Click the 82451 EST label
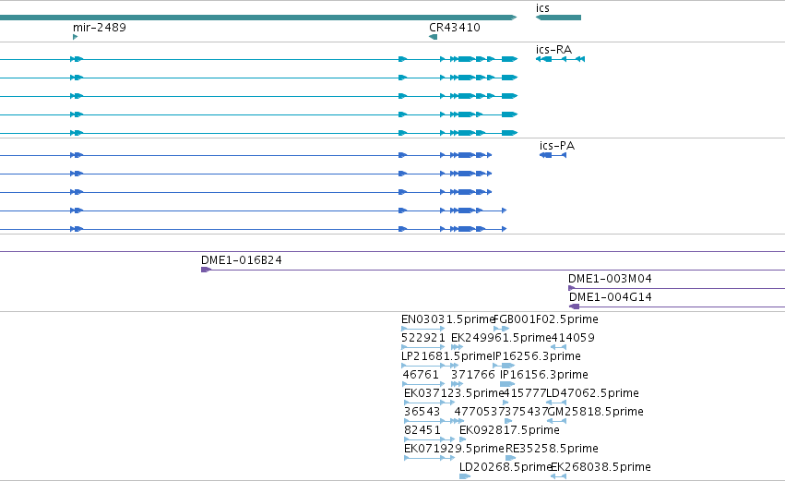The width and height of the screenshot is (785, 481). (422, 430)
